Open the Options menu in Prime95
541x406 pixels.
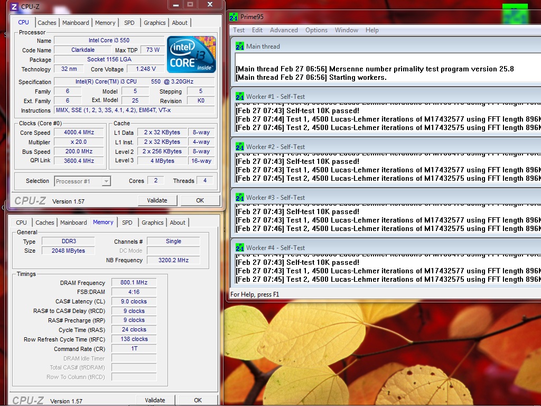pyautogui.click(x=316, y=30)
